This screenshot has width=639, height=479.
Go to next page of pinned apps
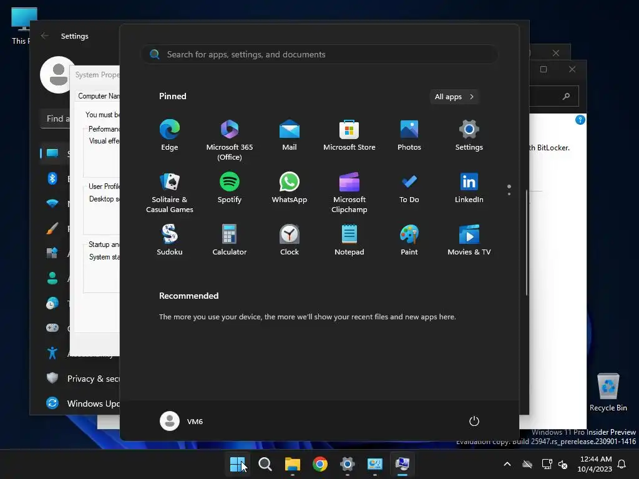pyautogui.click(x=509, y=194)
